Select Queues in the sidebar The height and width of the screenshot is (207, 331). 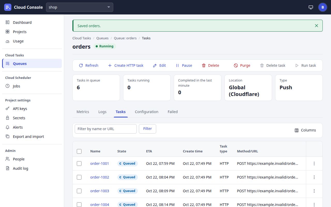coord(32,64)
